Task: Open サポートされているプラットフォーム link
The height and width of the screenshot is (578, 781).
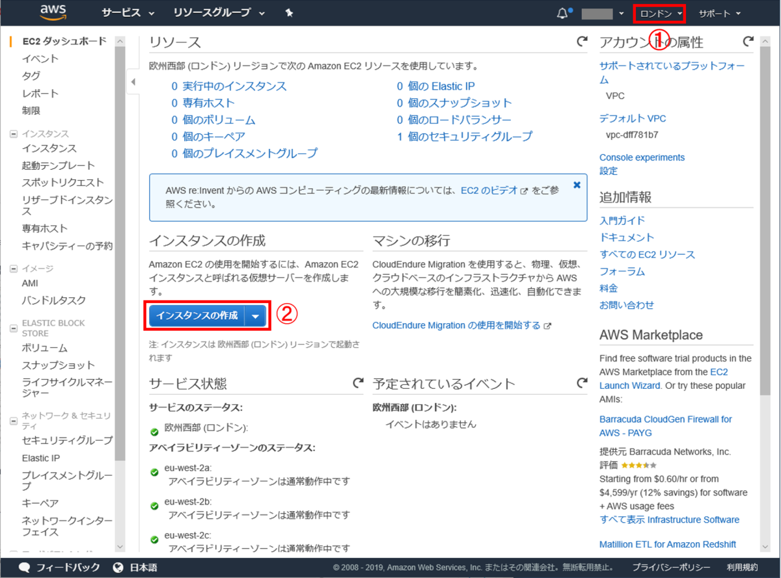Action: click(x=672, y=73)
